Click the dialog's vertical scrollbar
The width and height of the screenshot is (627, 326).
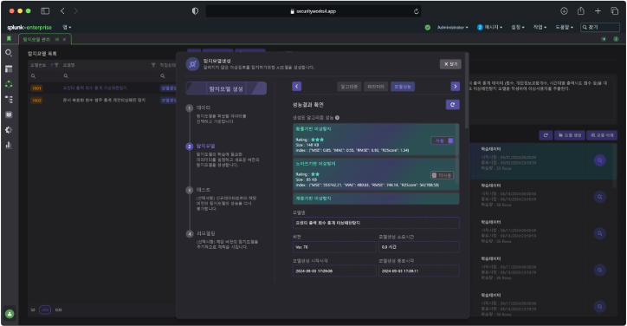pyautogui.click(x=467, y=90)
